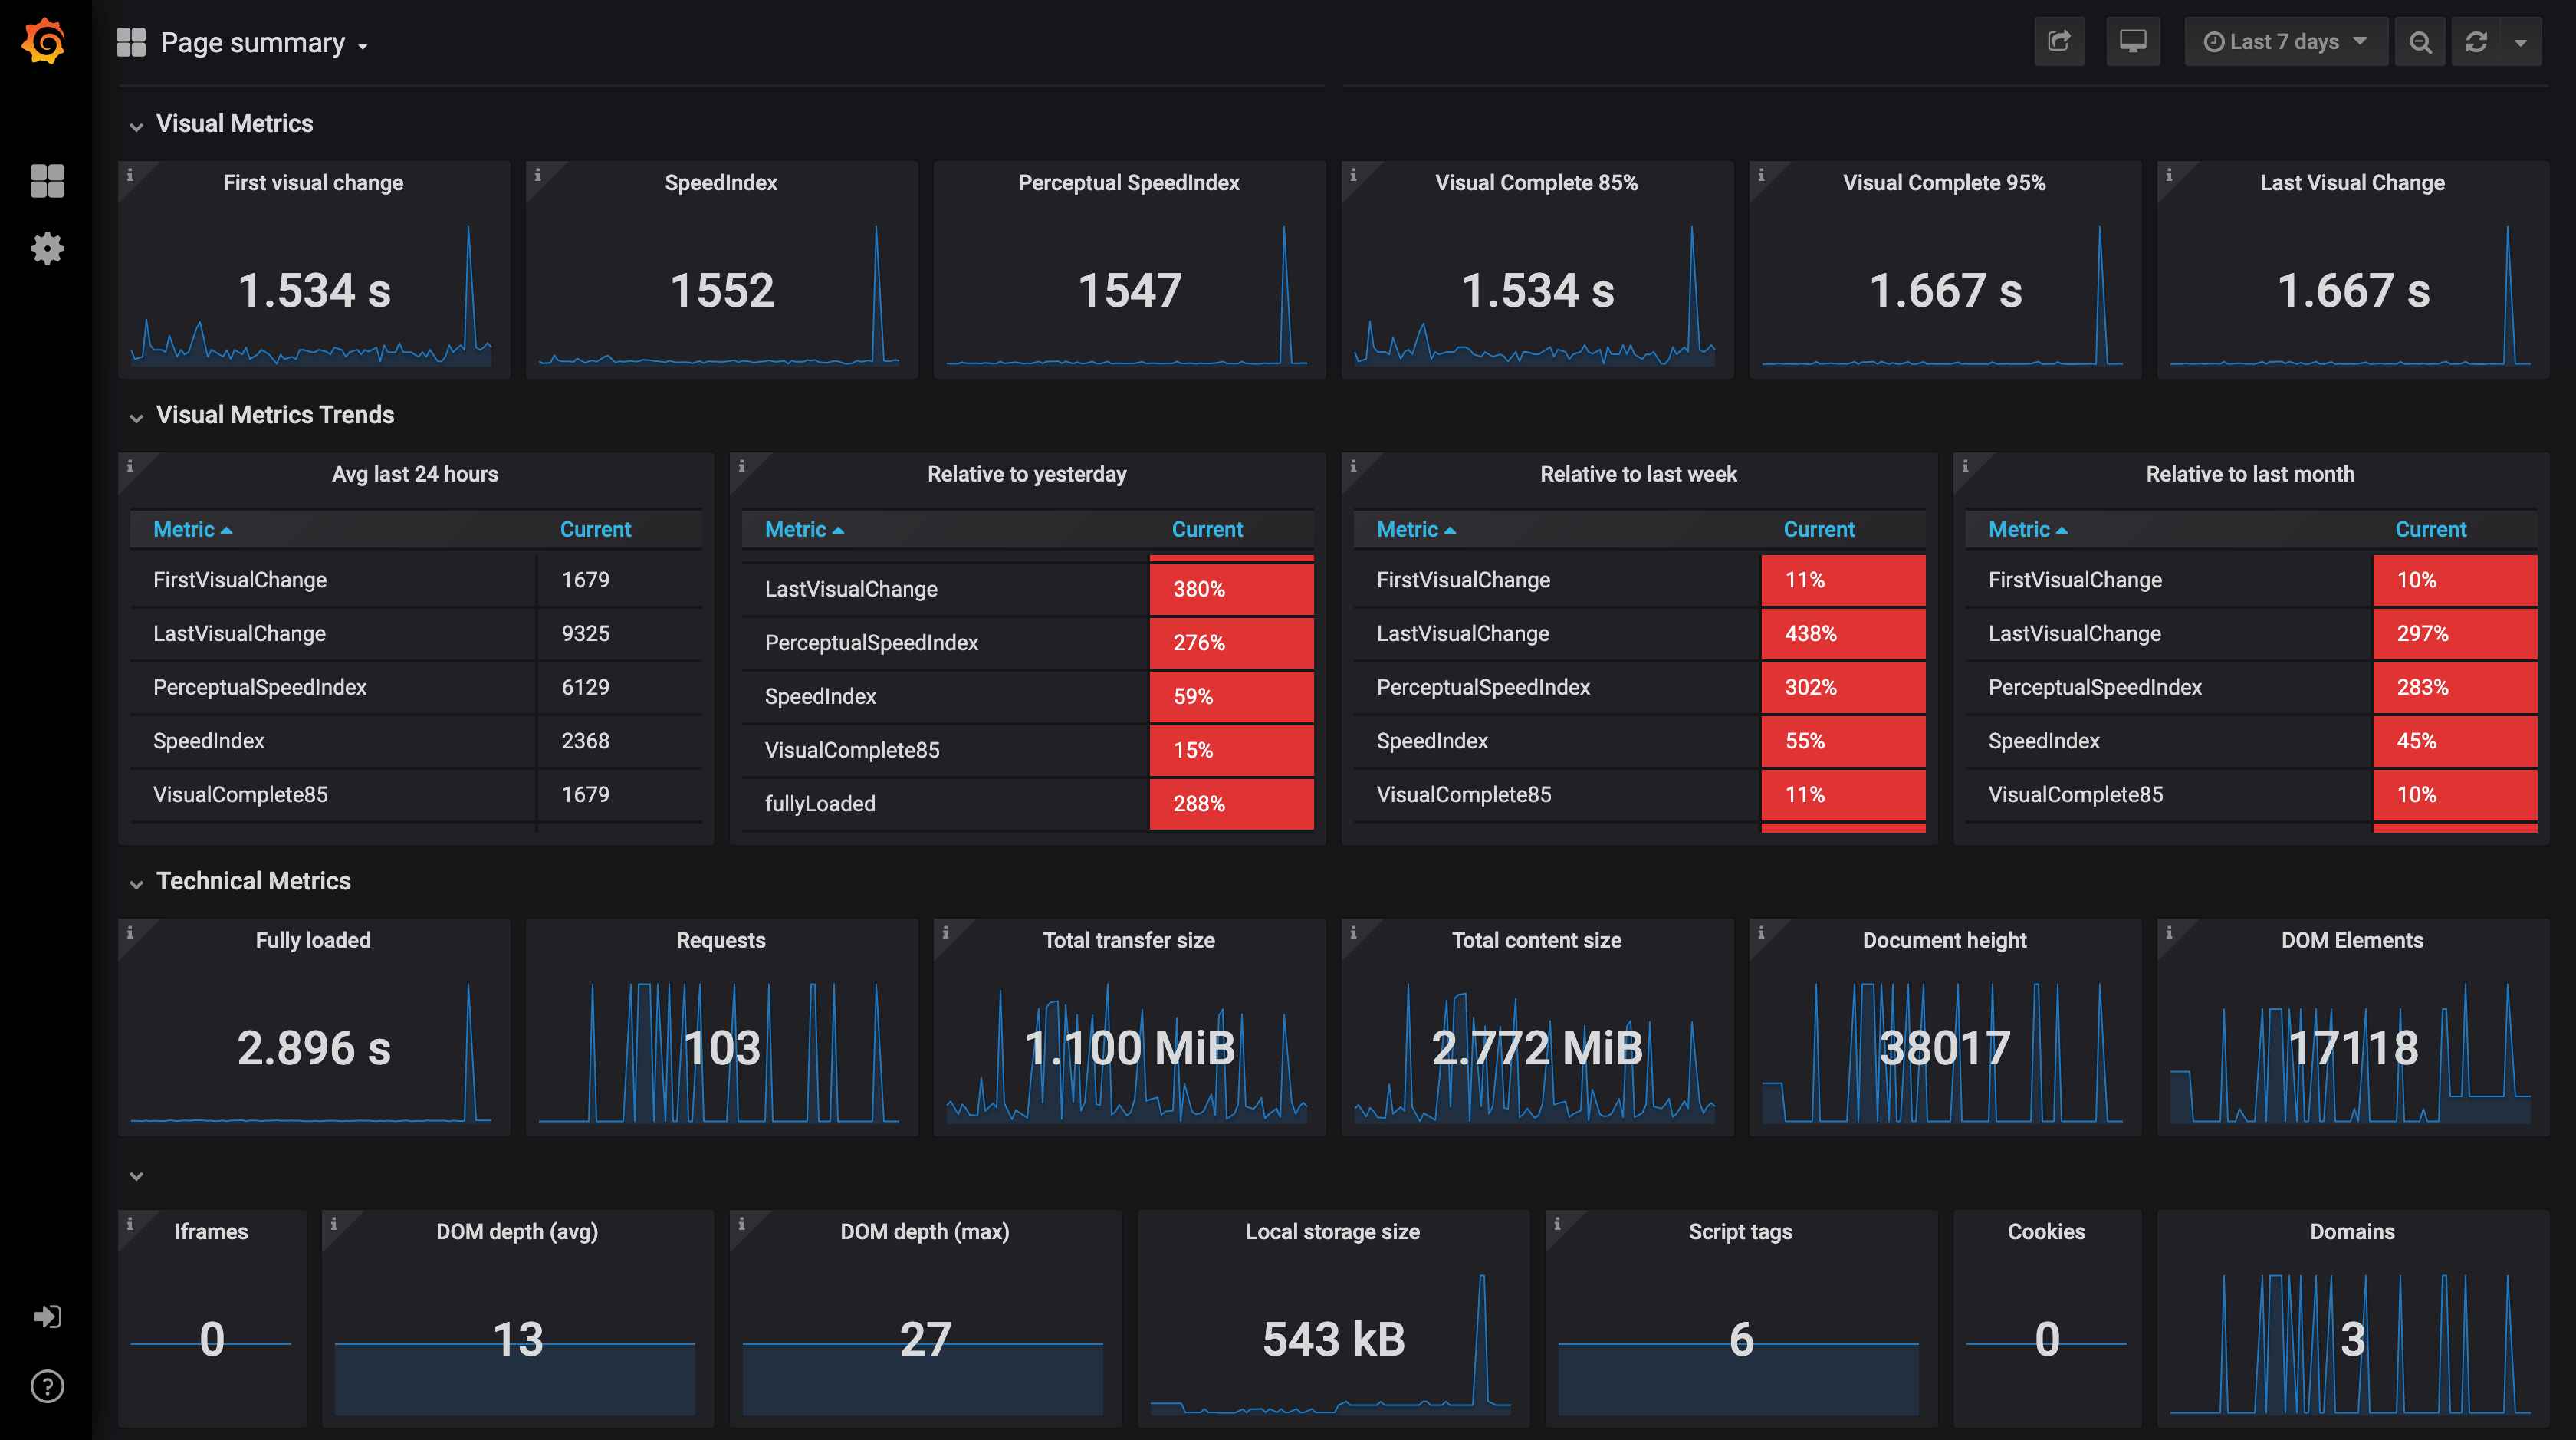Open the Configuration gear icon in the sidebar
The height and width of the screenshot is (1440, 2576).
(47, 248)
